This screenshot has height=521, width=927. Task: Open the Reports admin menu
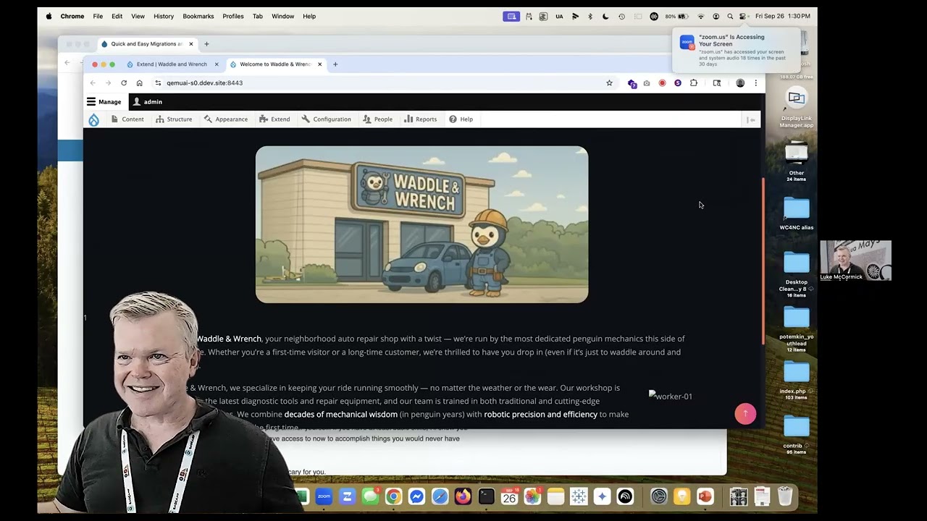[x=421, y=119]
